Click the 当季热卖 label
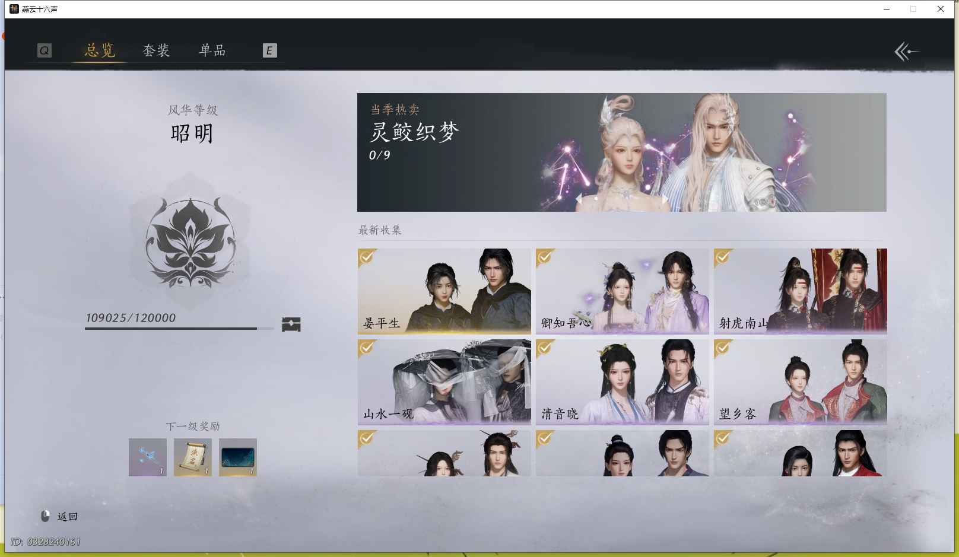The width and height of the screenshot is (959, 557). pyautogui.click(x=395, y=110)
